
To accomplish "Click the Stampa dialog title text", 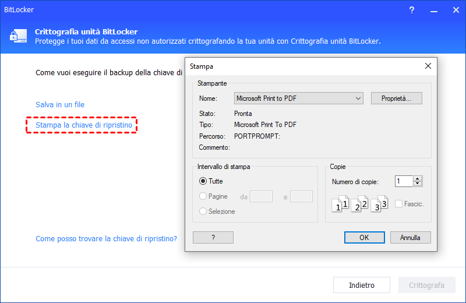I will point(202,66).
